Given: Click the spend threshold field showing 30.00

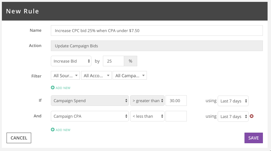Looking at the screenshot, I should (176, 101).
